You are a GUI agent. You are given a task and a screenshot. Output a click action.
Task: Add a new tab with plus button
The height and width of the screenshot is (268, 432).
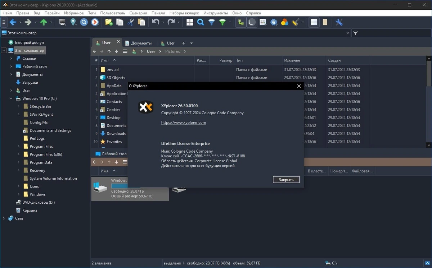[x=184, y=43]
